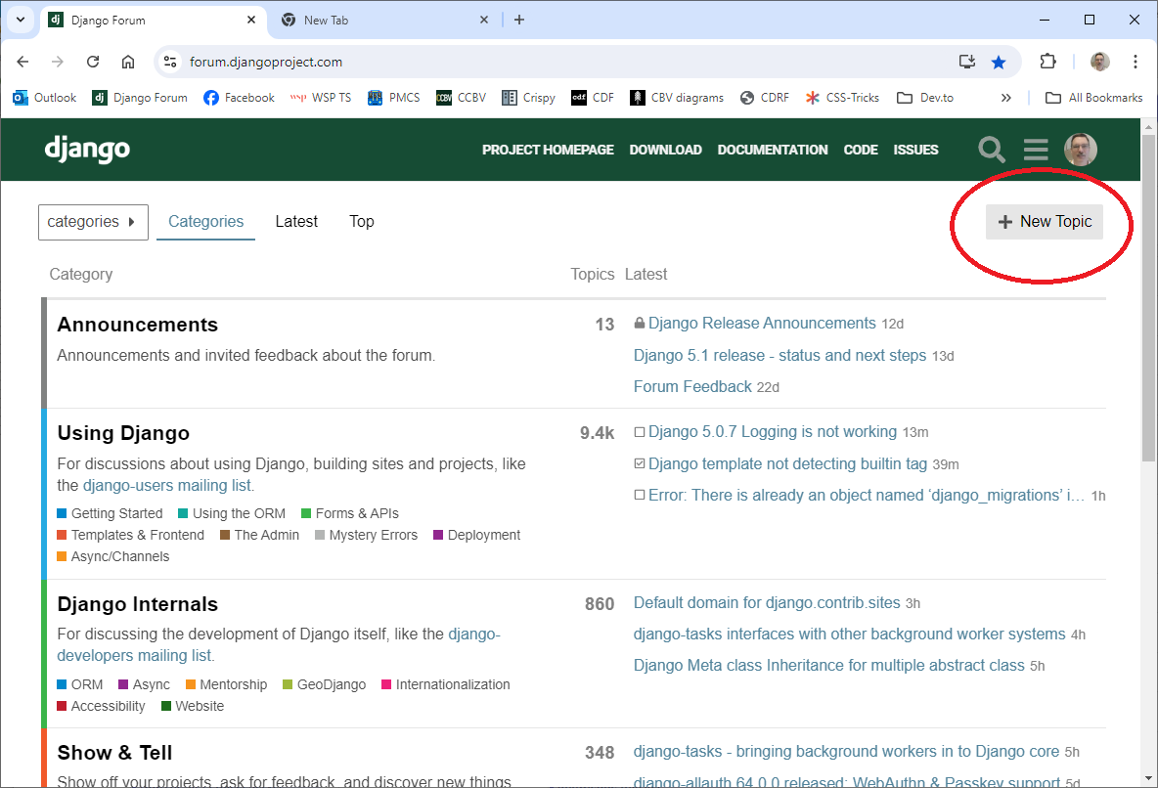The width and height of the screenshot is (1158, 788).
Task: Switch to the Top tab
Action: (362, 222)
